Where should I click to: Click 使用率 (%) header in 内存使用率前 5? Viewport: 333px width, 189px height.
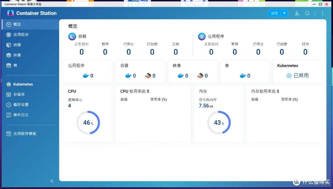click(289, 99)
